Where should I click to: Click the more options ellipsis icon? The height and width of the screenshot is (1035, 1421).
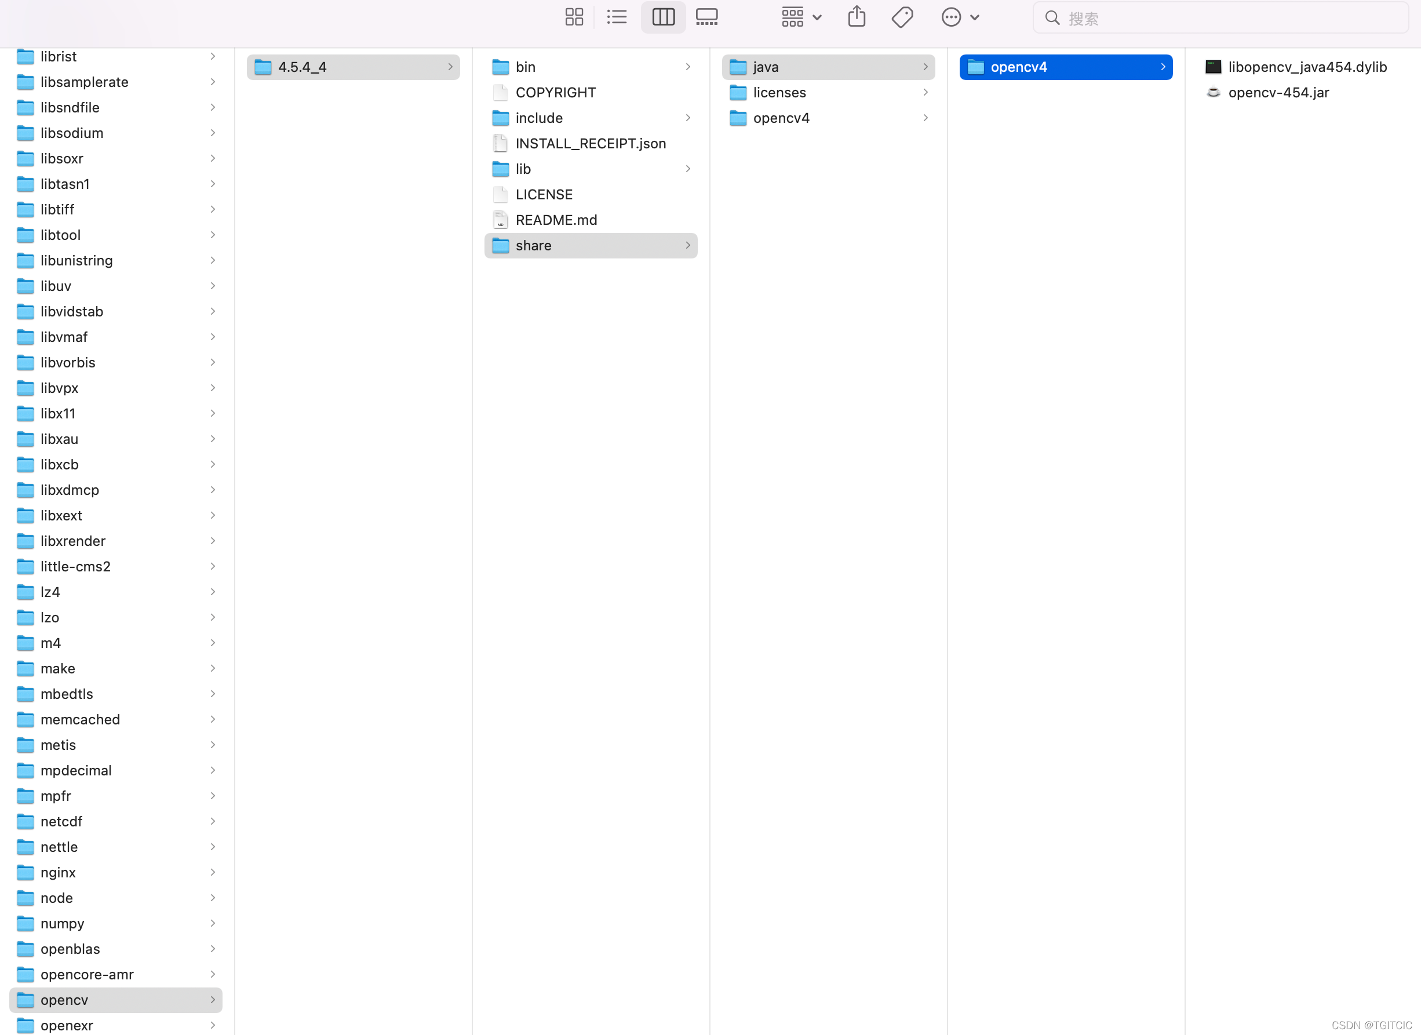click(951, 17)
